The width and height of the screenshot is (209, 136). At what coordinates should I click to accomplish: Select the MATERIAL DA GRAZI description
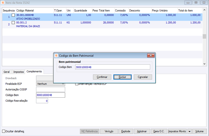(x=28, y=26)
